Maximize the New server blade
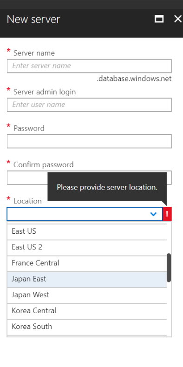183x367 pixels. (x=159, y=19)
